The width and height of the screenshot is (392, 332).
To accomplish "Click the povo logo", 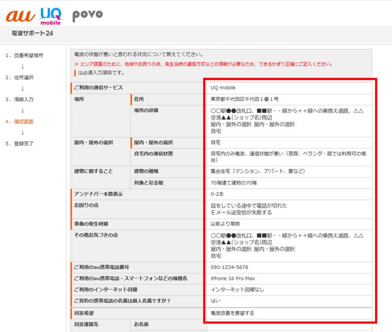I will pos(87,15).
